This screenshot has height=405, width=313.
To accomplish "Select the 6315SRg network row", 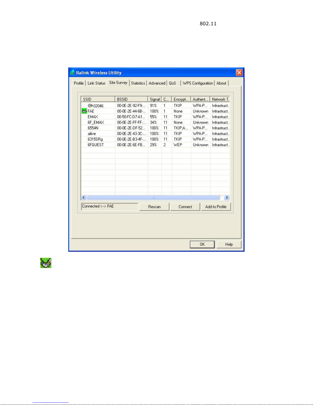I will 155,139.
